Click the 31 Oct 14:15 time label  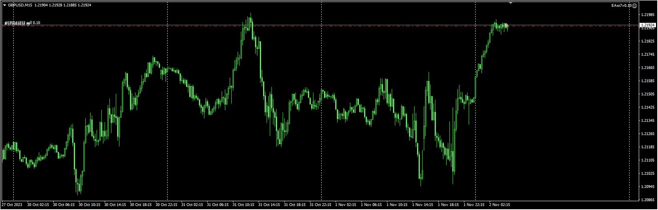pyautogui.click(x=269, y=205)
